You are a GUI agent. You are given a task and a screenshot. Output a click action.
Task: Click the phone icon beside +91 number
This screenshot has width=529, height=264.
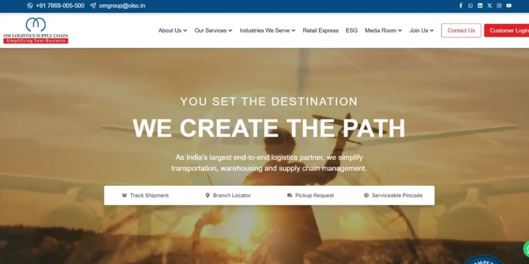point(30,6)
